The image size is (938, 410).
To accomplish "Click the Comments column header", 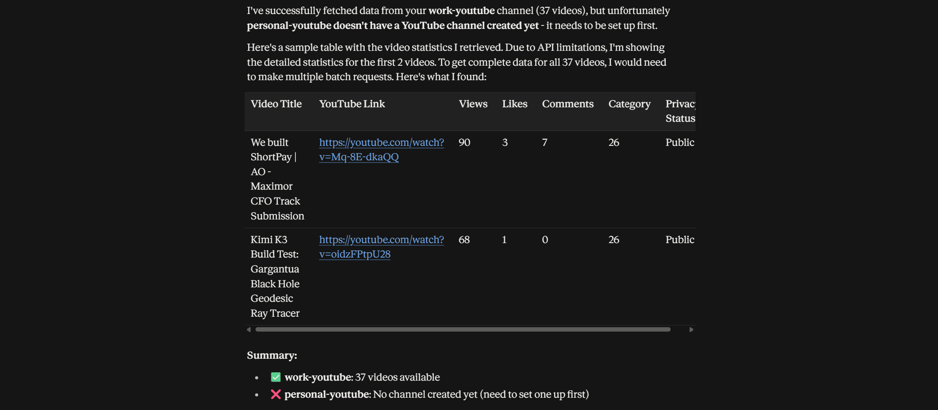I will [x=568, y=104].
